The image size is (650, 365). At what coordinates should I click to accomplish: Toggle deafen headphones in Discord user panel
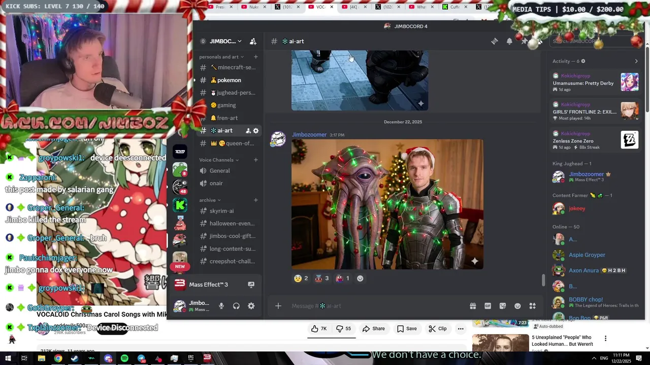pyautogui.click(x=236, y=306)
